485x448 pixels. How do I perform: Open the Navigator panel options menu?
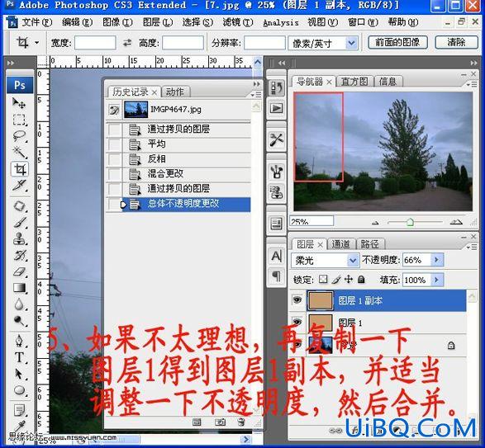point(472,83)
